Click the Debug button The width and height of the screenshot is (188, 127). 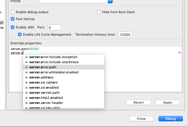tap(170, 119)
